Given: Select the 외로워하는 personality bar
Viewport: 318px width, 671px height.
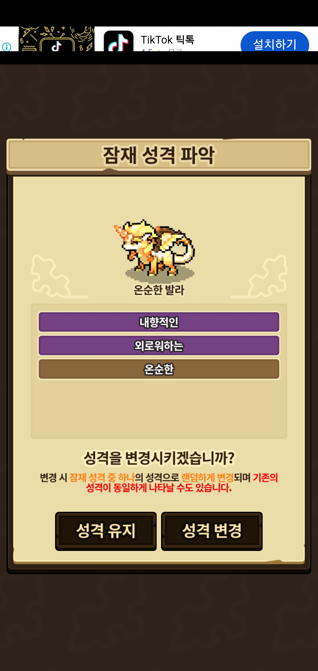Looking at the screenshot, I should [159, 346].
